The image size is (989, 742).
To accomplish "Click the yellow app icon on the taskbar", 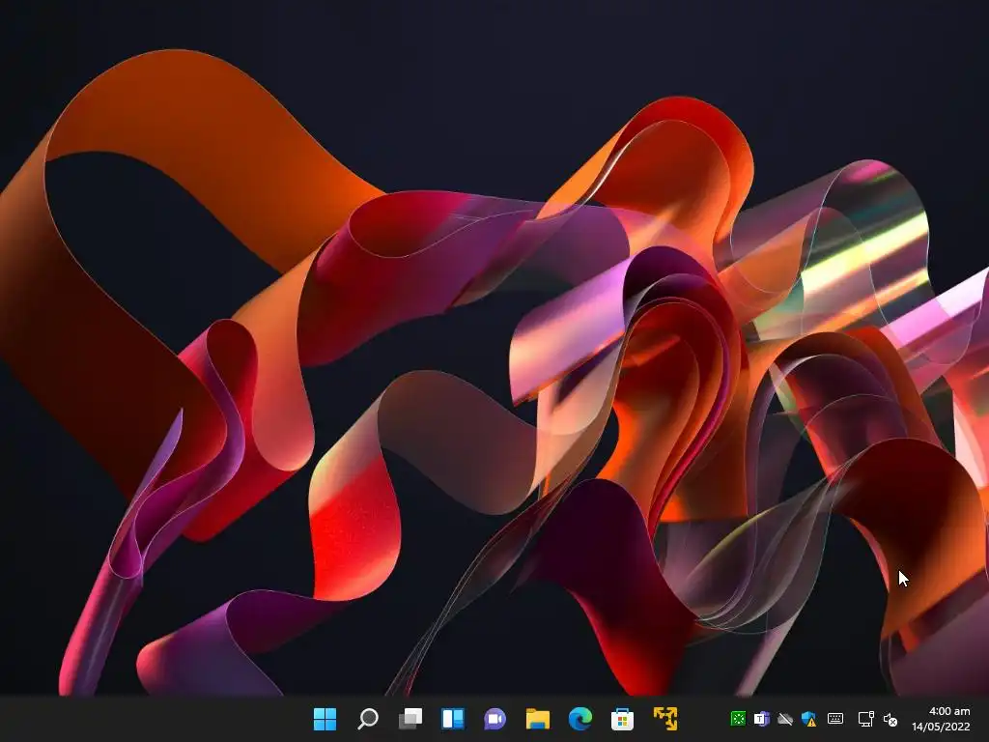I will [665, 719].
